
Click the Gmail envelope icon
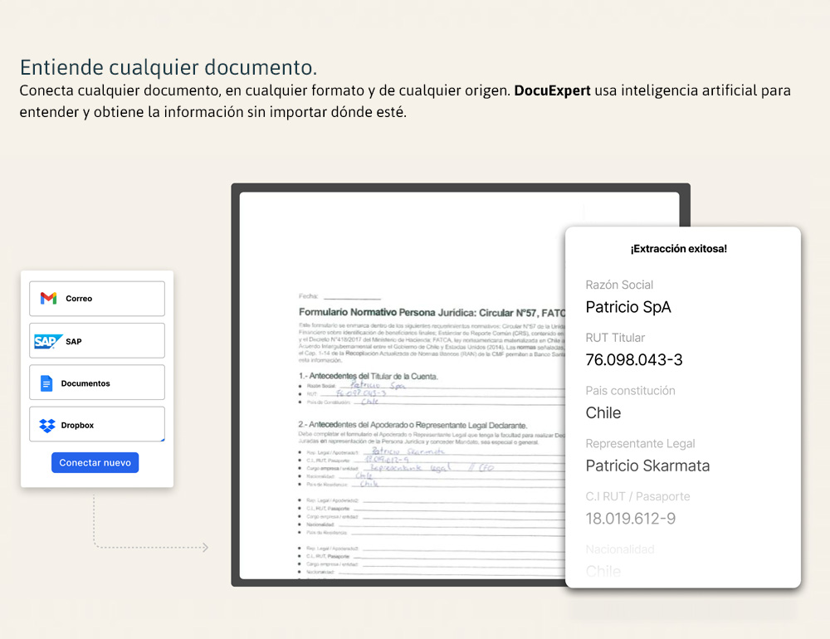pos(48,299)
